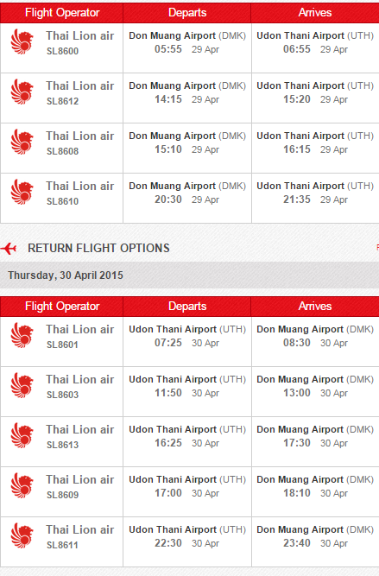Click the Thai Lion air logo for SL8600
Screen dimensions: 379x576
[22, 41]
